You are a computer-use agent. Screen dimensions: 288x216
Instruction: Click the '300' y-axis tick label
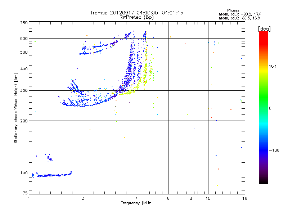(24, 91)
